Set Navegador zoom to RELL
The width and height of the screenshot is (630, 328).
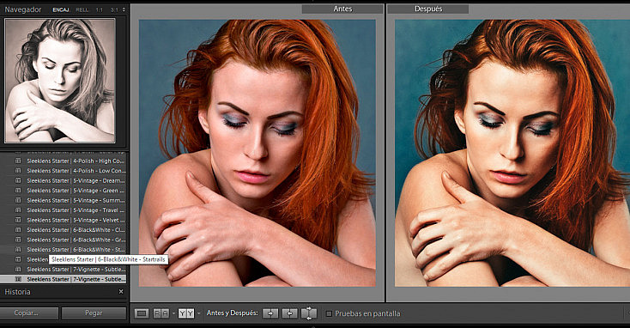pos(82,9)
